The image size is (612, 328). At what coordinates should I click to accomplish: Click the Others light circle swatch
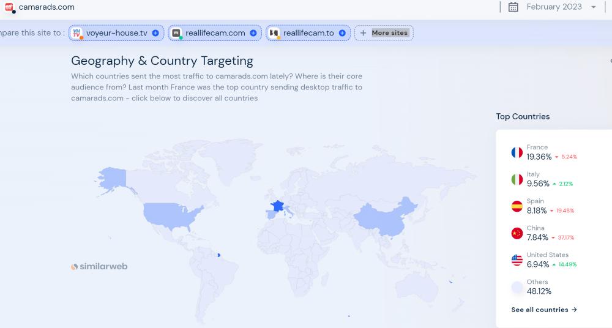(517, 287)
